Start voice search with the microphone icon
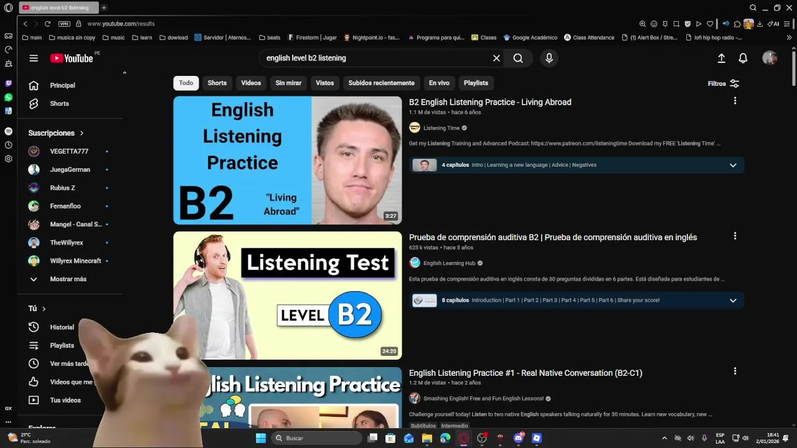 [x=549, y=58]
